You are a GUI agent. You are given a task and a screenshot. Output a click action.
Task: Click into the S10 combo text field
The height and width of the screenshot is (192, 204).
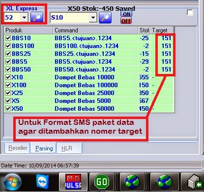70,17
